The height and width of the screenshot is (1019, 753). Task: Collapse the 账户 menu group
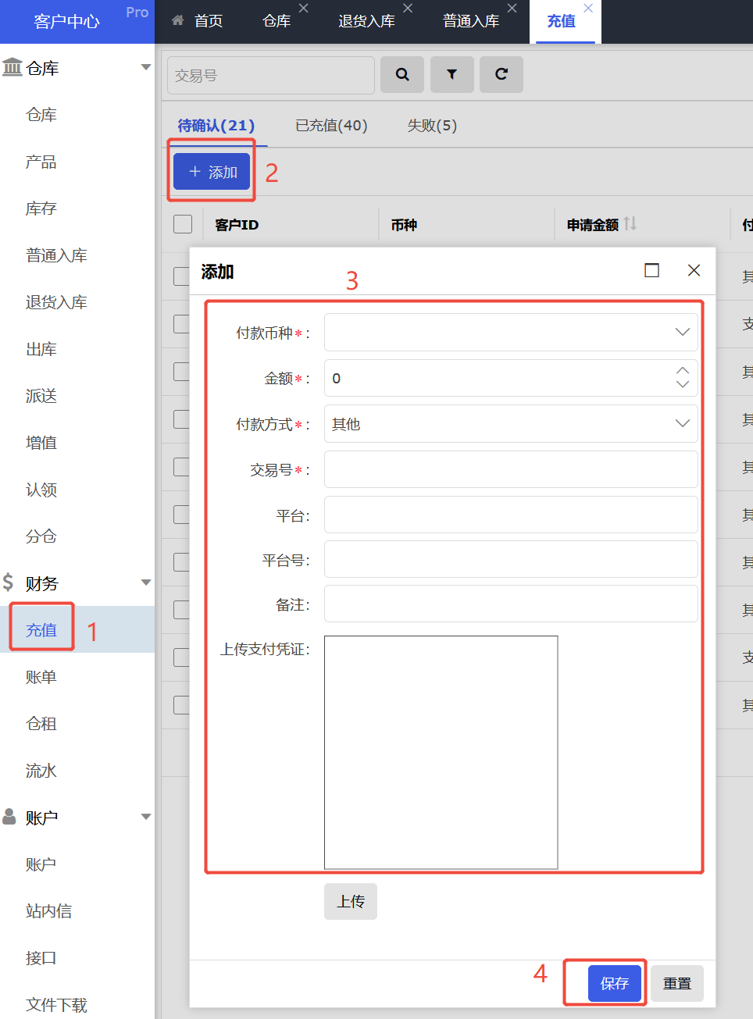tap(146, 817)
